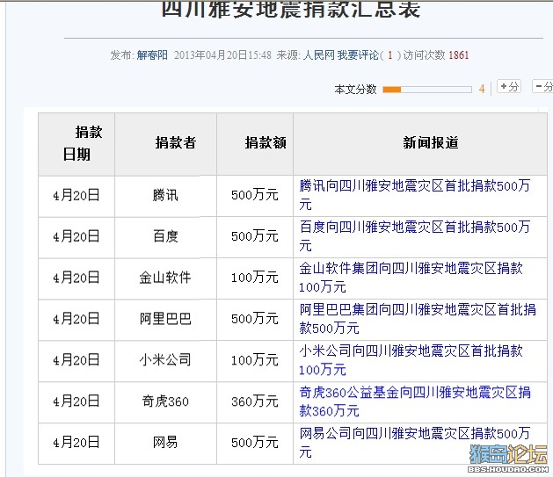Click the article score progress bar
Viewport: 553px width, 477px height.
point(427,90)
